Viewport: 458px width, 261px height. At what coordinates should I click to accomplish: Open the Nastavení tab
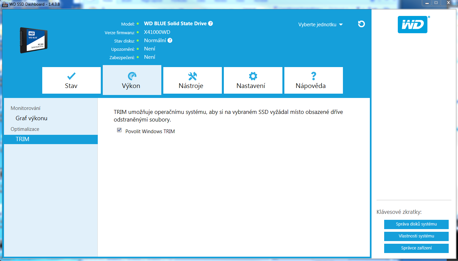point(253,80)
